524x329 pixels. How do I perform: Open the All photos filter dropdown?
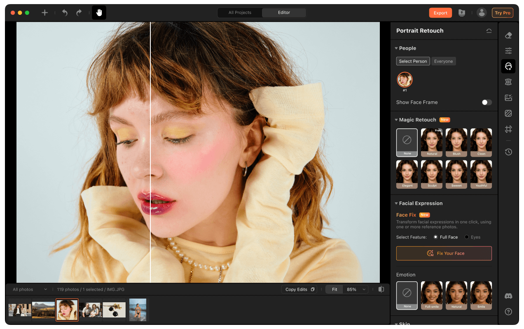[x=30, y=290]
